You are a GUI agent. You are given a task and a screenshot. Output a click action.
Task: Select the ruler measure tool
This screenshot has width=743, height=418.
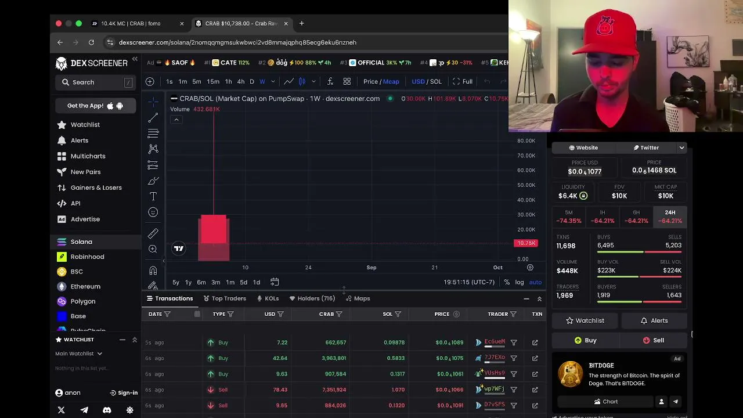pyautogui.click(x=153, y=233)
